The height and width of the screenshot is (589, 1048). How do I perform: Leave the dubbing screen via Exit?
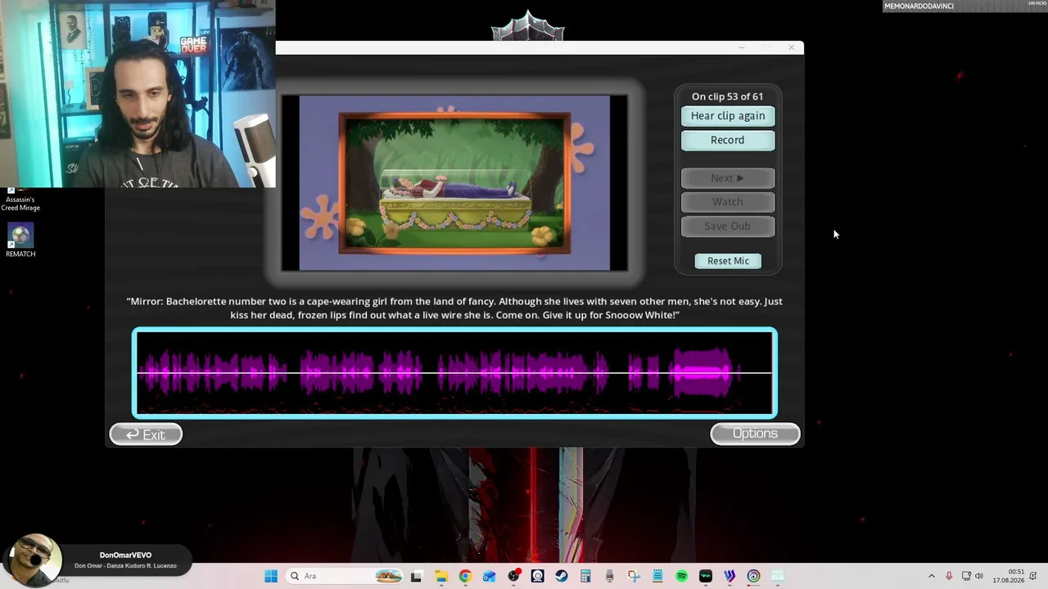(146, 434)
